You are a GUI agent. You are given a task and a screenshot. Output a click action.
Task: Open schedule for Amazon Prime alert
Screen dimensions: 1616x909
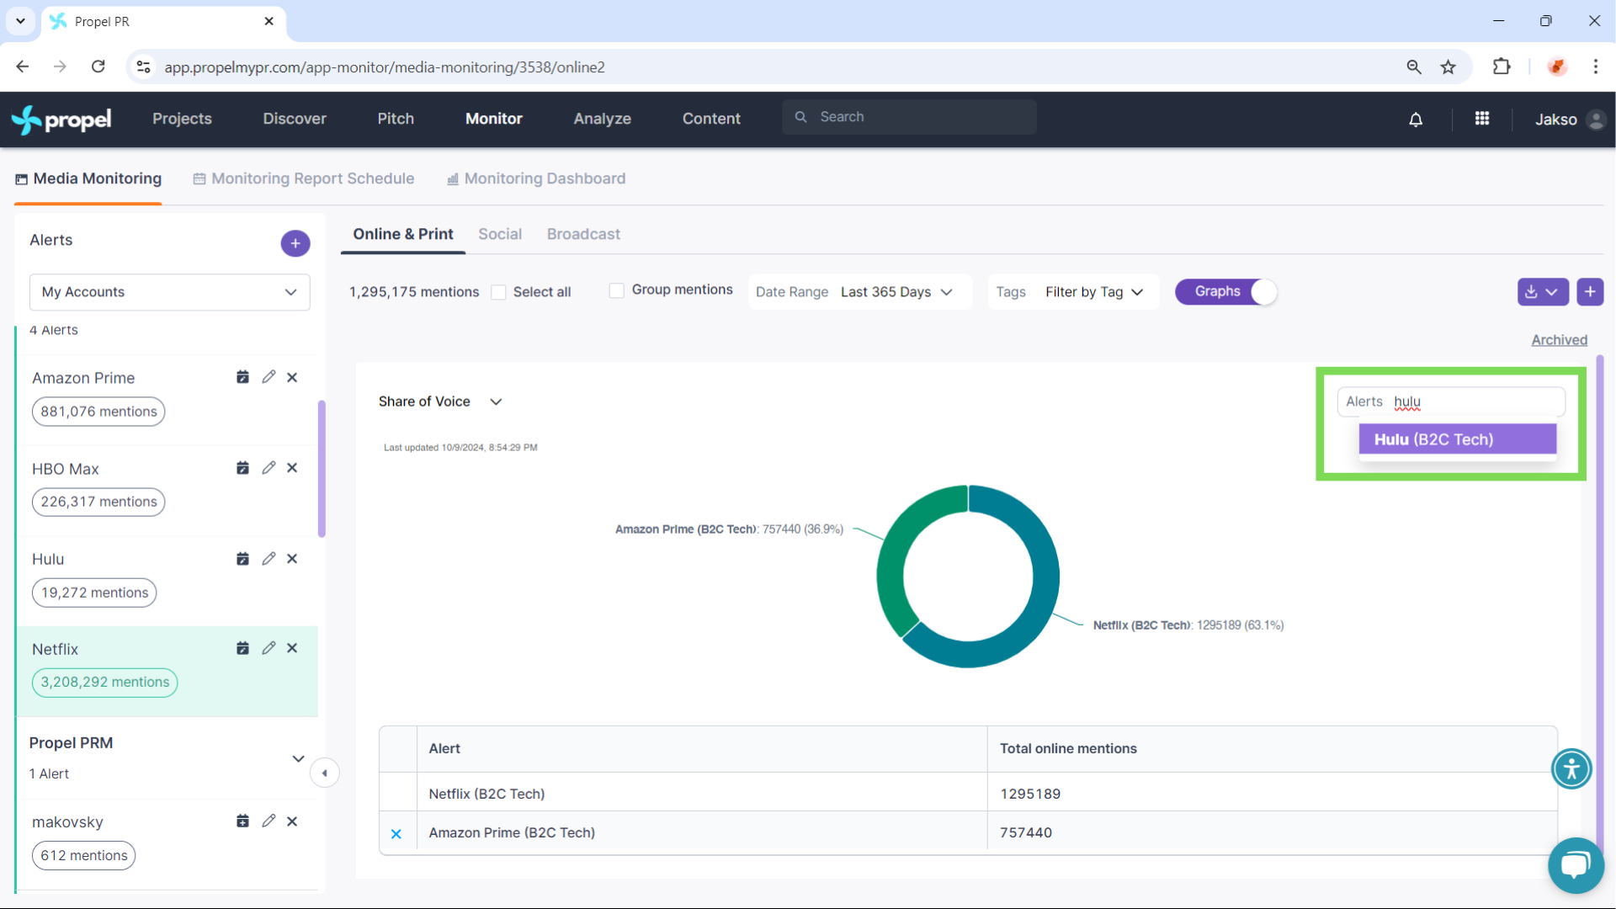coord(242,377)
